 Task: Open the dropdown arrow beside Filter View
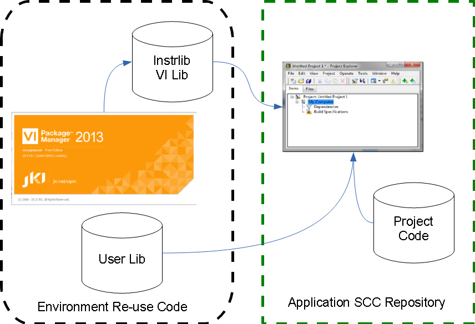click(379, 81)
